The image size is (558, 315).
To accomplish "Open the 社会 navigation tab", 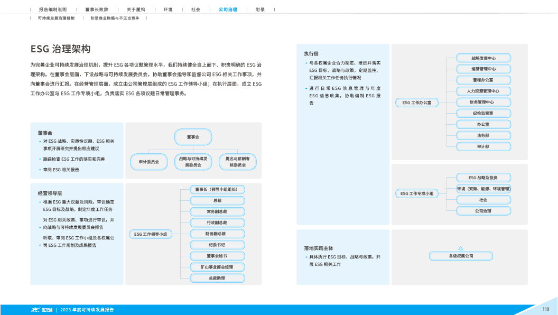I will [x=196, y=10].
